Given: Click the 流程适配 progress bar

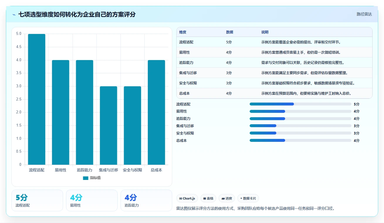Looking at the screenshot, I should (x=300, y=104).
